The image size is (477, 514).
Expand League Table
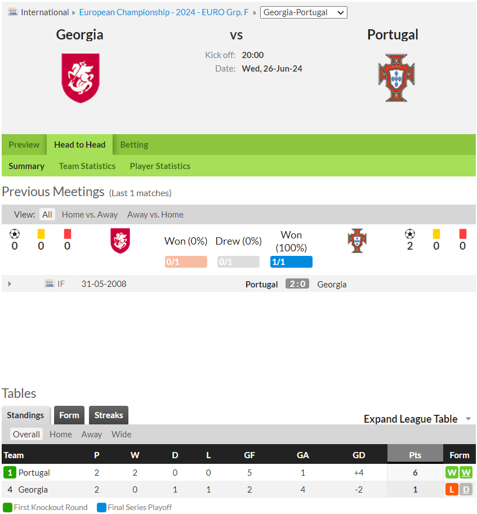click(x=417, y=419)
